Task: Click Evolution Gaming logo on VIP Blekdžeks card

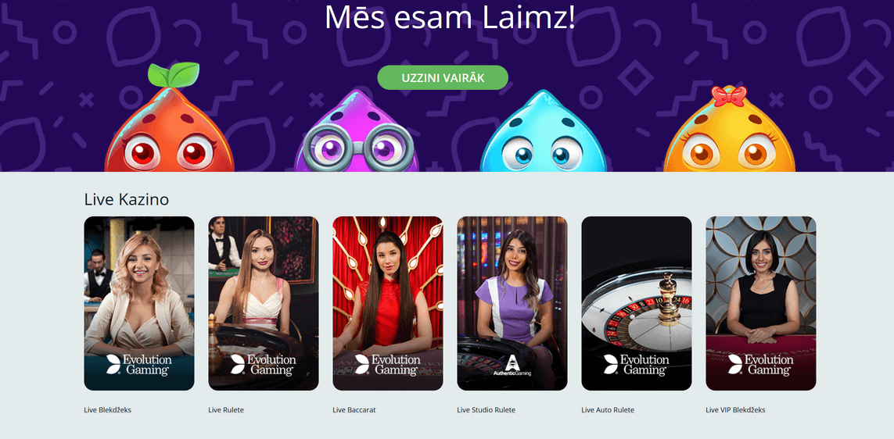Action: (760, 365)
